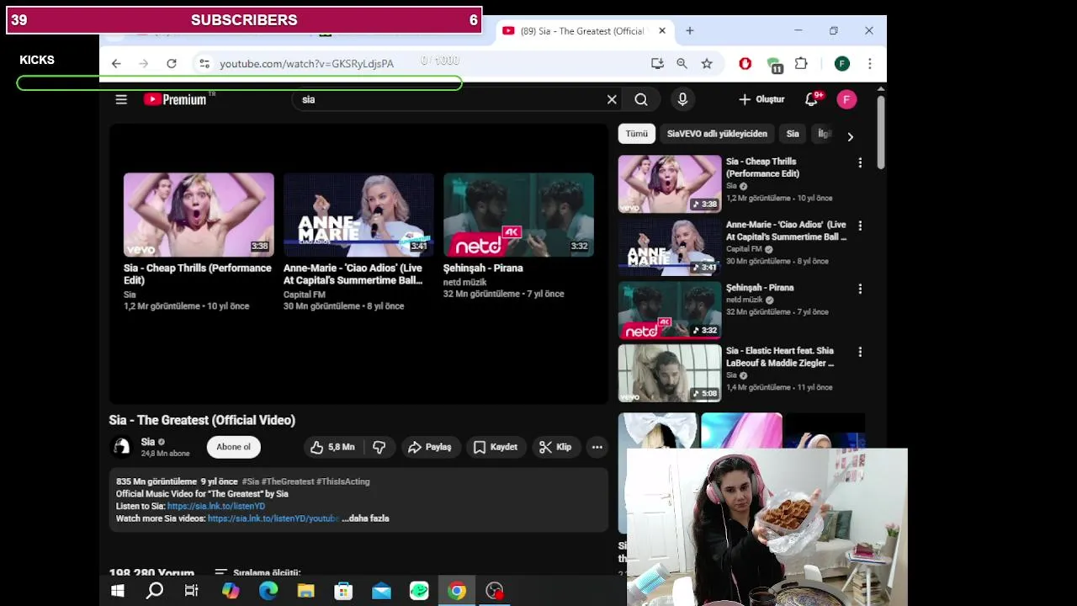The width and height of the screenshot is (1077, 606).
Task: Dislike the video with thumbs down
Action: click(x=379, y=447)
